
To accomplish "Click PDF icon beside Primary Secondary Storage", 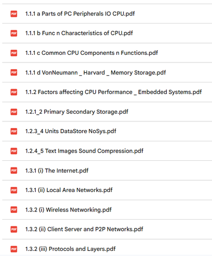I will (x=14, y=112).
